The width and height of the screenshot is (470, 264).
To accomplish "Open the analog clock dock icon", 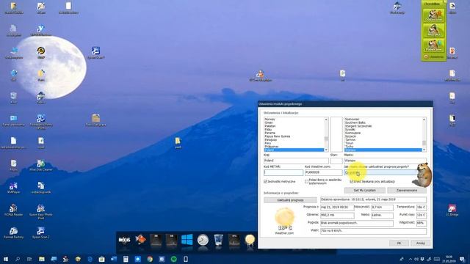I will [203, 240].
